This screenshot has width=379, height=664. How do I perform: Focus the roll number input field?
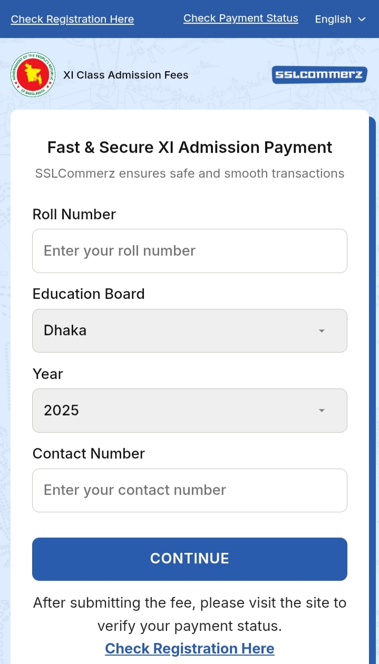[x=189, y=251]
